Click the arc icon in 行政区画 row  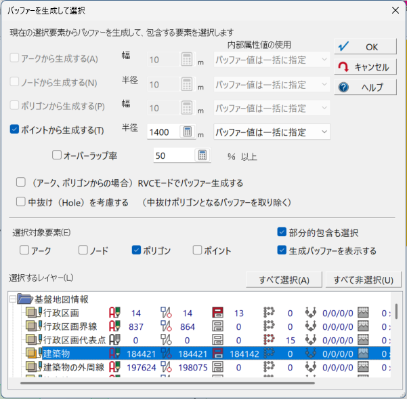[x=114, y=313]
